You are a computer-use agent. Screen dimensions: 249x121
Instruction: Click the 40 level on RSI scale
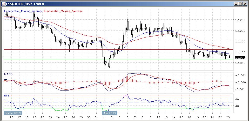coord(237,106)
